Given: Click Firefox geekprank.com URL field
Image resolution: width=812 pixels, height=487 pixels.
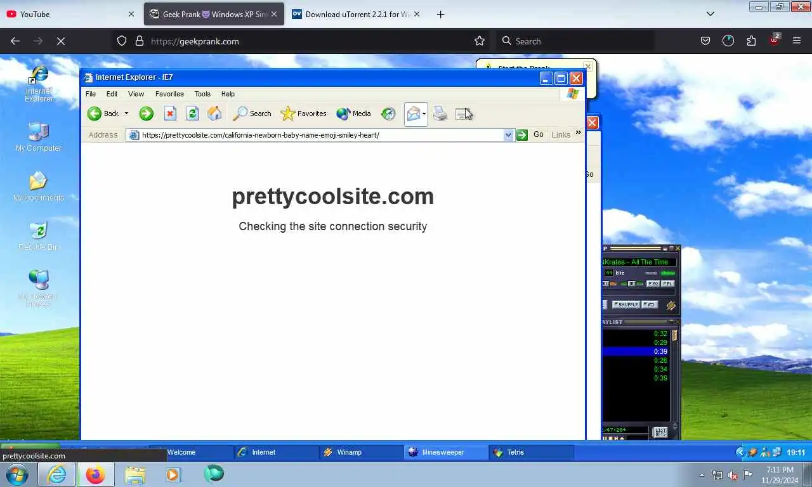Looking at the screenshot, I should click(301, 41).
